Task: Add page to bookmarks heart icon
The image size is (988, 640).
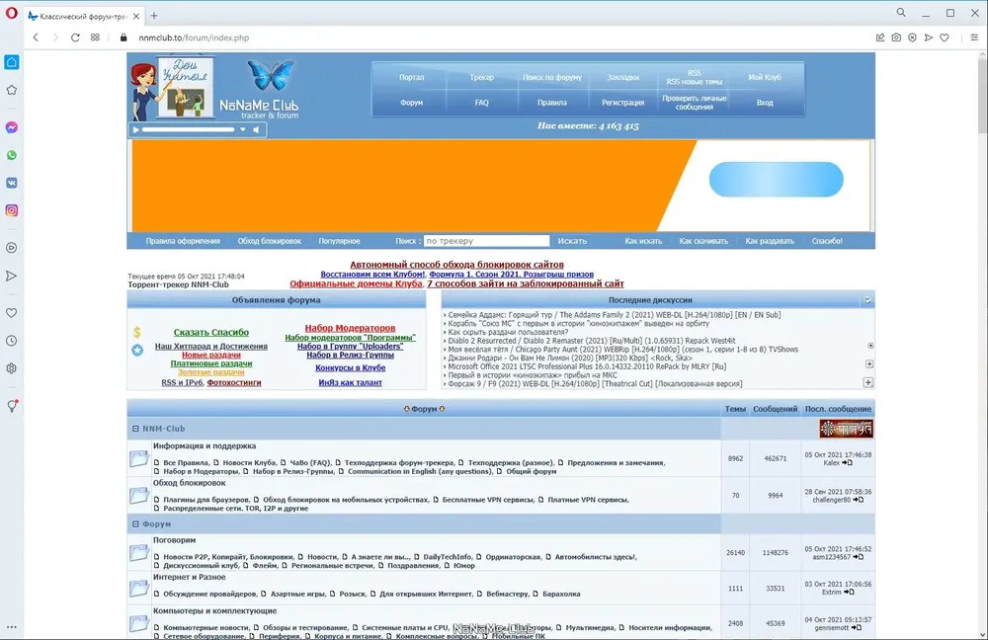Action: click(944, 38)
